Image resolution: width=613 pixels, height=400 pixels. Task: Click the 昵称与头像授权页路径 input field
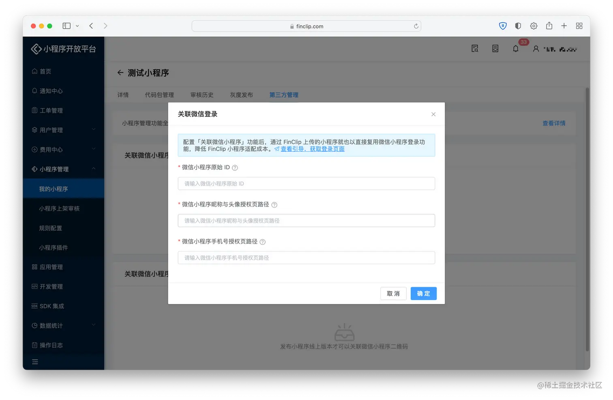tap(306, 221)
